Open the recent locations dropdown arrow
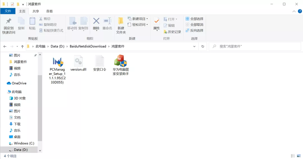303x159 pixels. pos(17,46)
